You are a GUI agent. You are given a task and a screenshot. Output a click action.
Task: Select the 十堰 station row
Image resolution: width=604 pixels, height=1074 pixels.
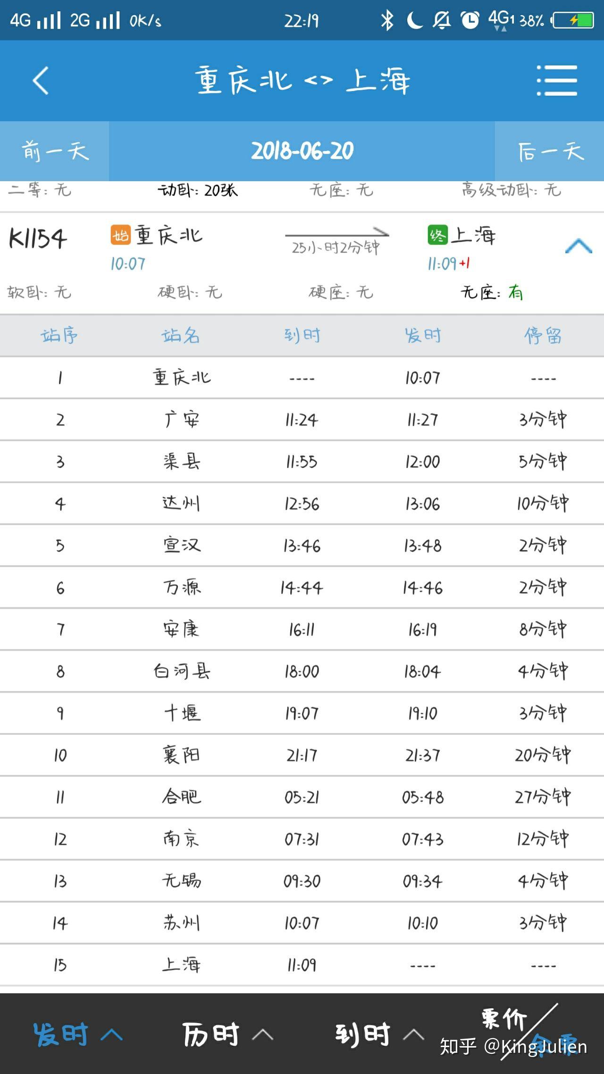[x=302, y=713]
